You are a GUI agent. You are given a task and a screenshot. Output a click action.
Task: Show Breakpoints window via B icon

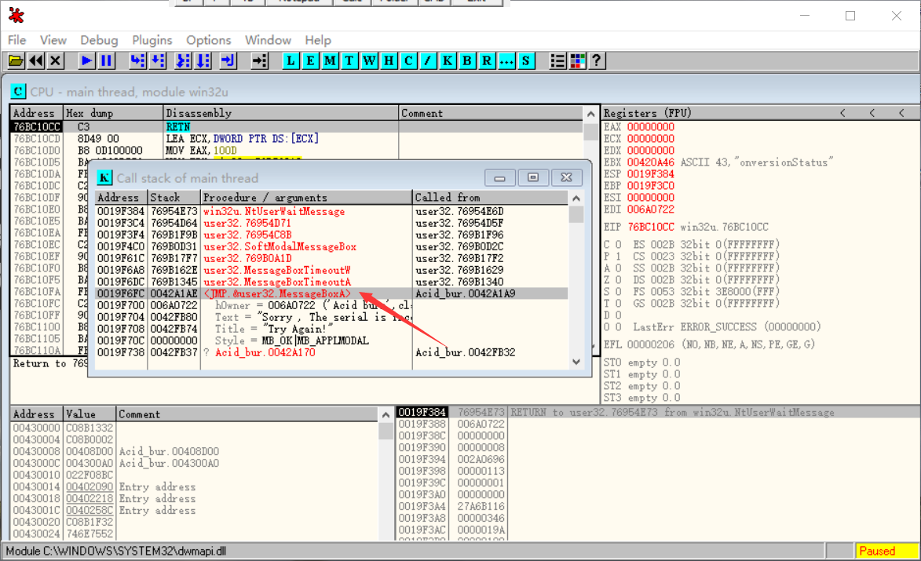pyautogui.click(x=467, y=60)
